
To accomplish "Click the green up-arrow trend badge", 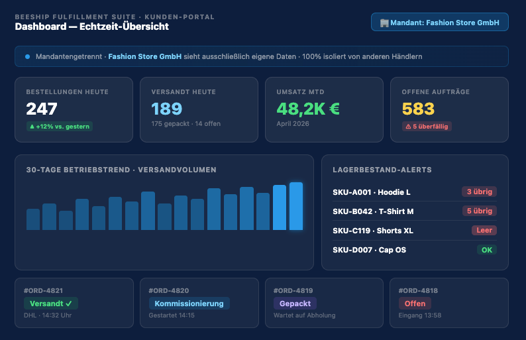I will click(59, 127).
